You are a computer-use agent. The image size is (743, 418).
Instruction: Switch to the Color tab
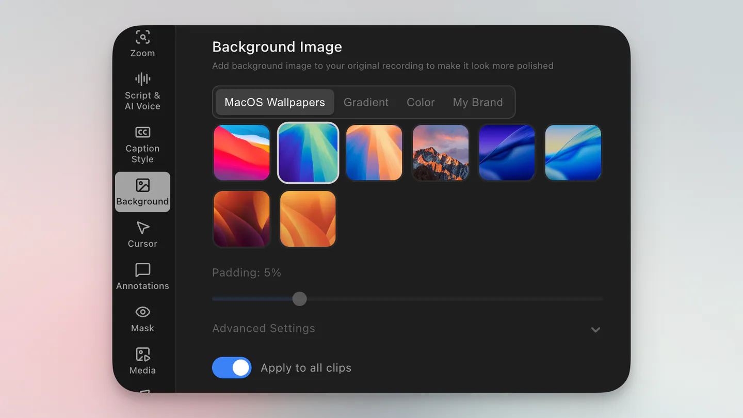[421, 102]
